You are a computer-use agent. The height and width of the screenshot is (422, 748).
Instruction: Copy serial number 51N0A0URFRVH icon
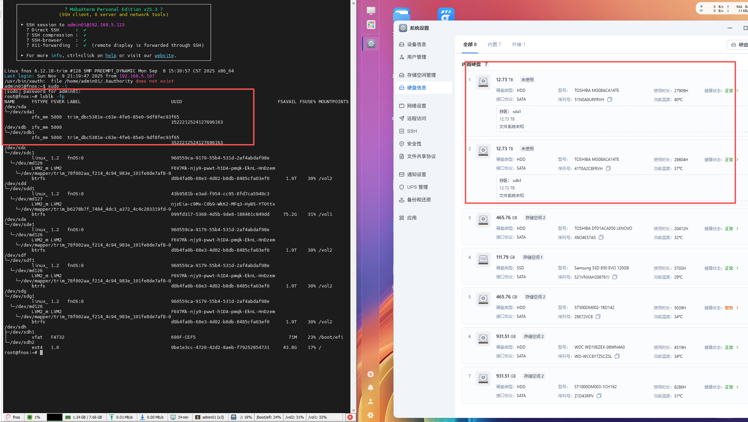point(610,99)
